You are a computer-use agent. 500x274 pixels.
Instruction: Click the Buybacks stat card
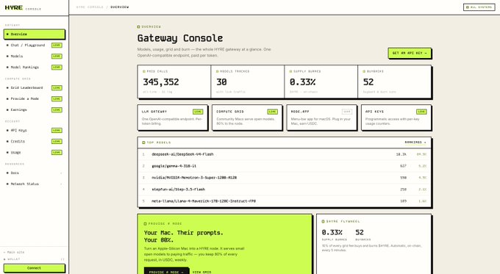(x=394, y=82)
